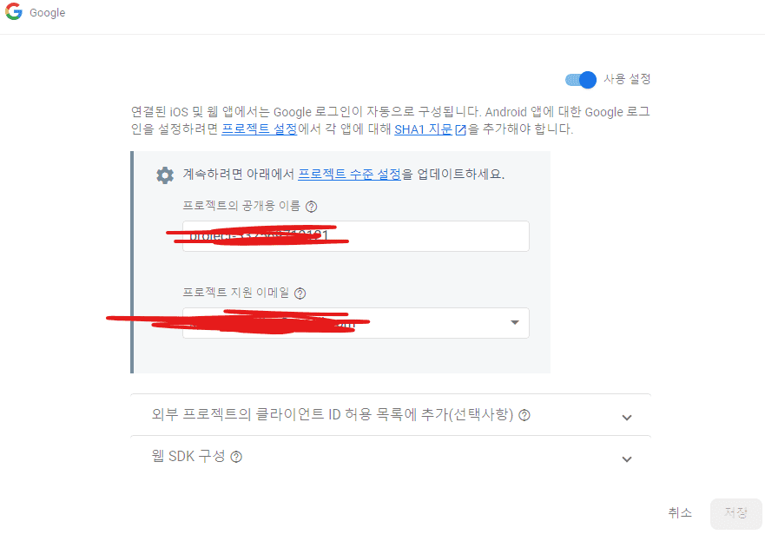Expand the 외부 프로젝트의 클라이언트 ID 허용 목록 section

tap(390, 415)
